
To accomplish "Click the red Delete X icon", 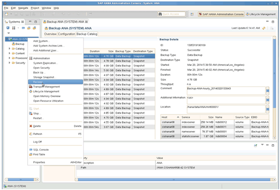I will pyautogui.click(x=30, y=126).
